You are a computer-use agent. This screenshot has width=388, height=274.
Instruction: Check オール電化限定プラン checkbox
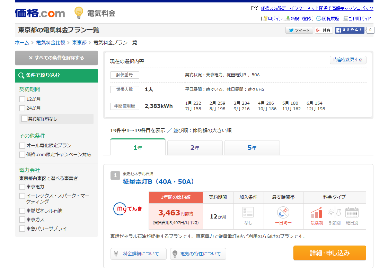click(22, 145)
